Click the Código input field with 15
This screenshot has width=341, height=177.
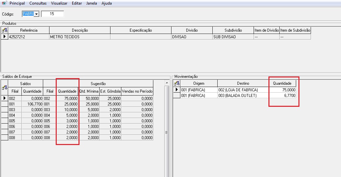(52, 14)
